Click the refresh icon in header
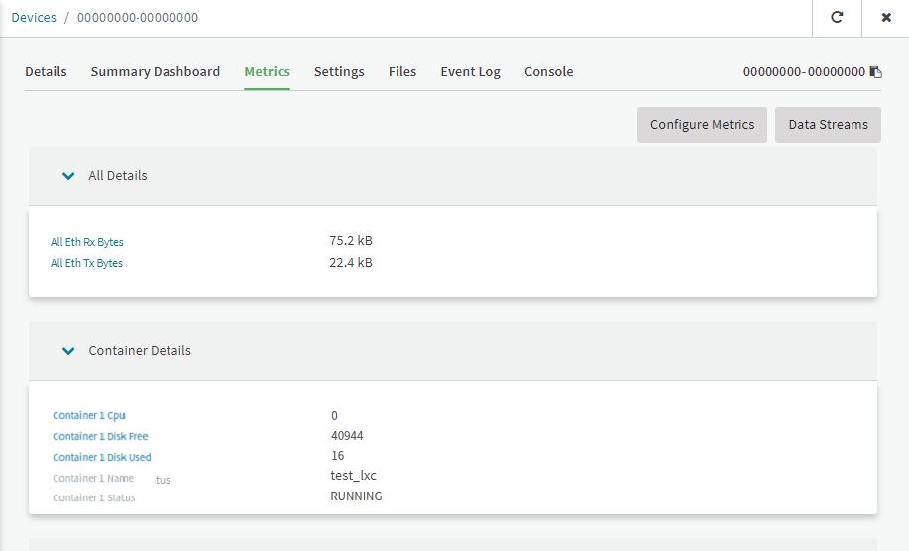The image size is (909, 551). click(837, 18)
